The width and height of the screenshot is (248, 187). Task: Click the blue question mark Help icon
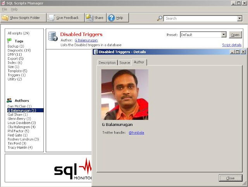(111, 18)
